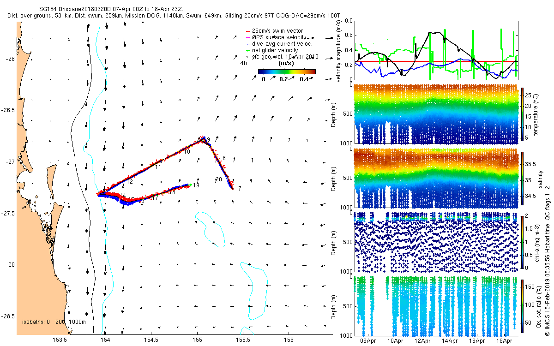Click the '0.6' tick on the velocity axis
Image resolution: width=554 pixels, height=346 pixels.
(349, 36)
